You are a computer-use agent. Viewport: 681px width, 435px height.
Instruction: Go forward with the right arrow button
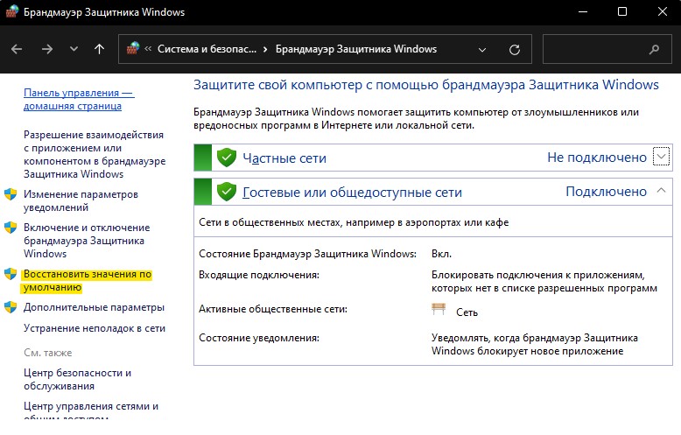[47, 50]
